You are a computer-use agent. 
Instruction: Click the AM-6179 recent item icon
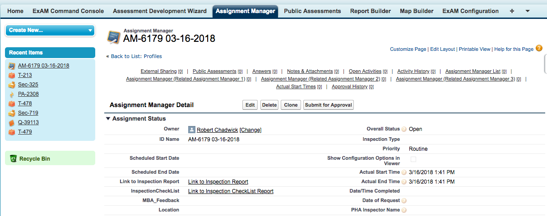(x=12, y=66)
